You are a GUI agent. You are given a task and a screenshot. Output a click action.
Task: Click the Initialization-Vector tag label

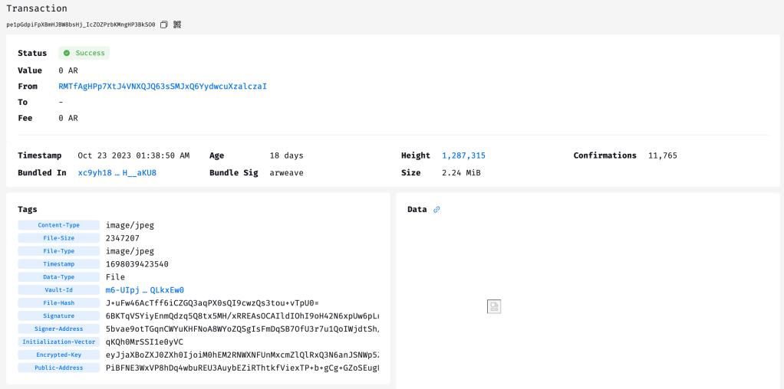click(59, 342)
